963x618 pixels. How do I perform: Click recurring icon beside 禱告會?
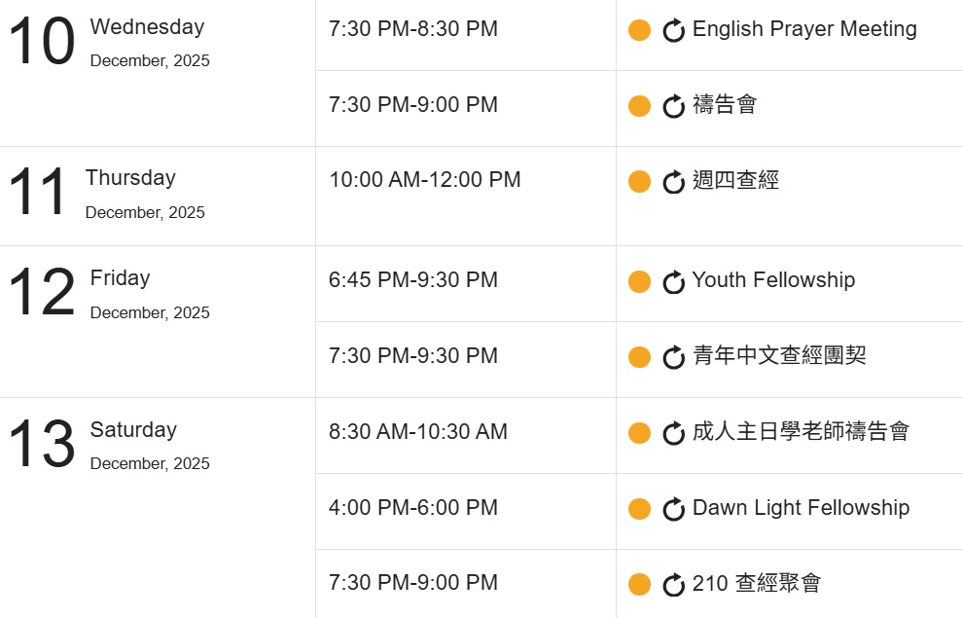tap(673, 106)
